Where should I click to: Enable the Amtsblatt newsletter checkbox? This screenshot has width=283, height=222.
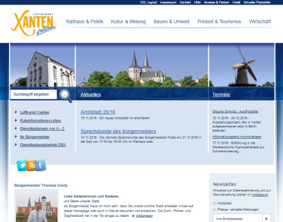pos(215,203)
